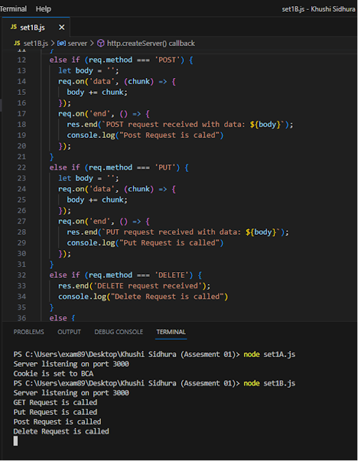Click line number 12 in gutter
358x461 pixels.
[x=22, y=60]
